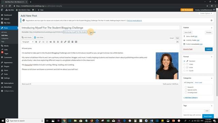
Task: Collapse the Format metabox
Action: tap(212, 57)
